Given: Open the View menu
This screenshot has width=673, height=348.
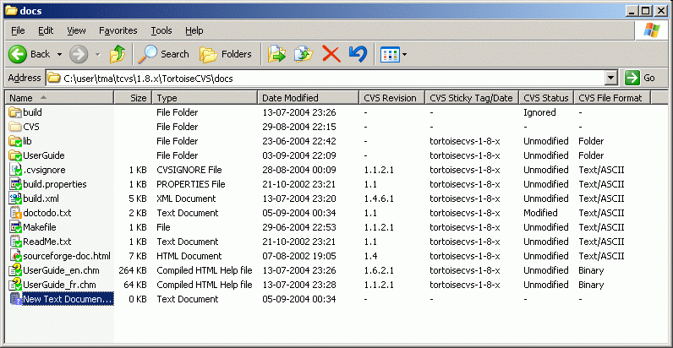Looking at the screenshot, I should (x=76, y=31).
